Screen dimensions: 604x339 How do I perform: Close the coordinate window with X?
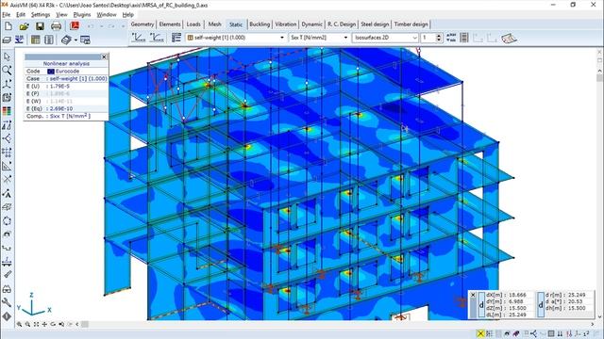pyautogui.click(x=473, y=295)
